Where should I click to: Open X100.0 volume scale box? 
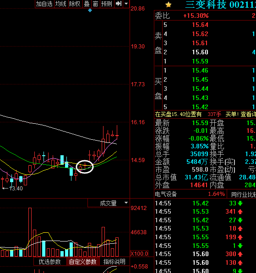tap(139, 254)
